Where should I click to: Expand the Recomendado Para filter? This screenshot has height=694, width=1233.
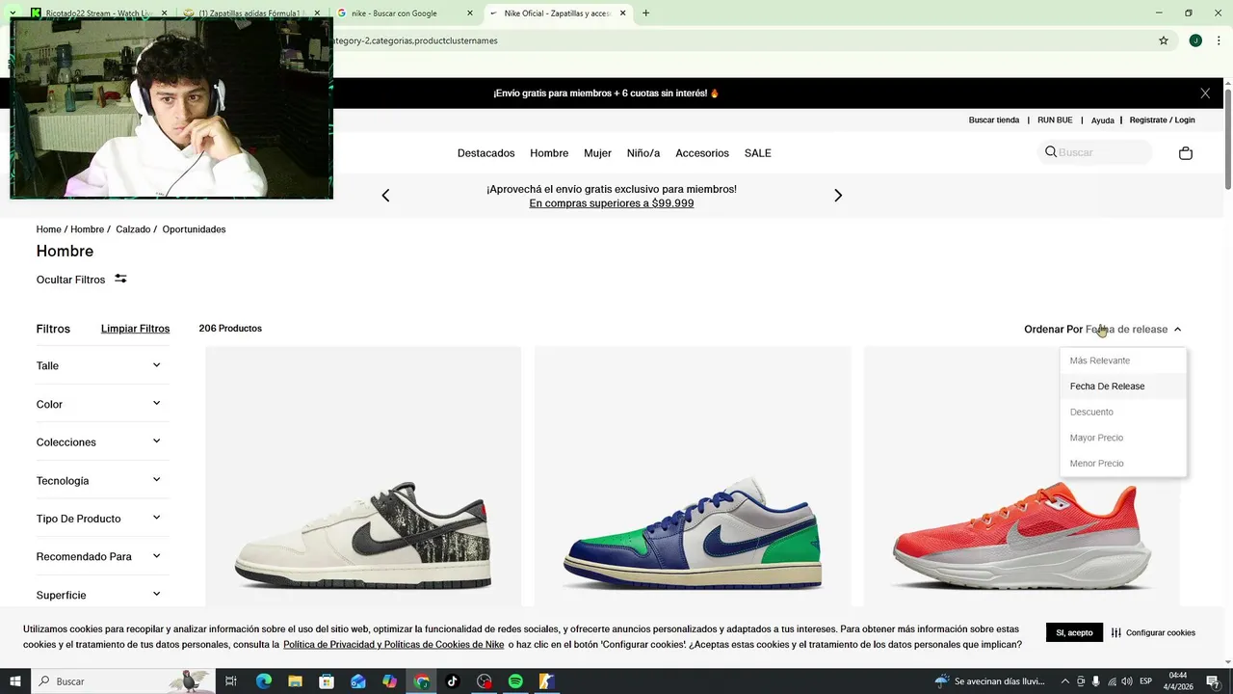(102, 556)
